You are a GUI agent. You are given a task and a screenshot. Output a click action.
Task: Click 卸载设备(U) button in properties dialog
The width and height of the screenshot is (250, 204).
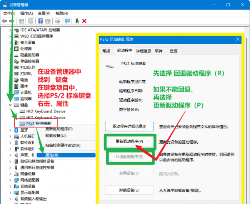pos(129,190)
